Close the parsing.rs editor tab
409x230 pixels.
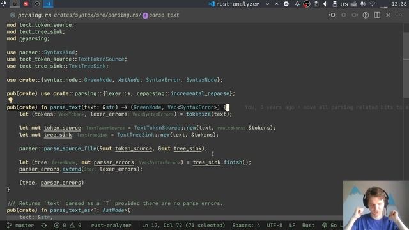click(388, 15)
